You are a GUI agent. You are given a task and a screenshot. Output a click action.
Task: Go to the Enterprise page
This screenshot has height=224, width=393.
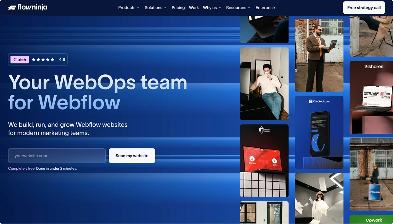point(265,7)
